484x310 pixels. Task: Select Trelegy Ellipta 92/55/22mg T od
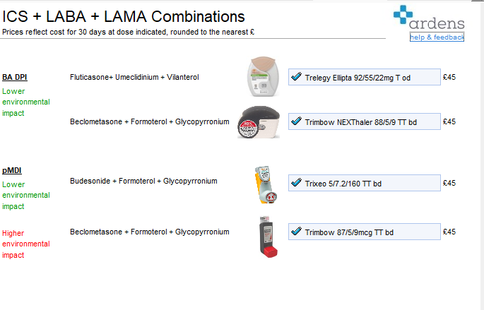[x=358, y=78]
